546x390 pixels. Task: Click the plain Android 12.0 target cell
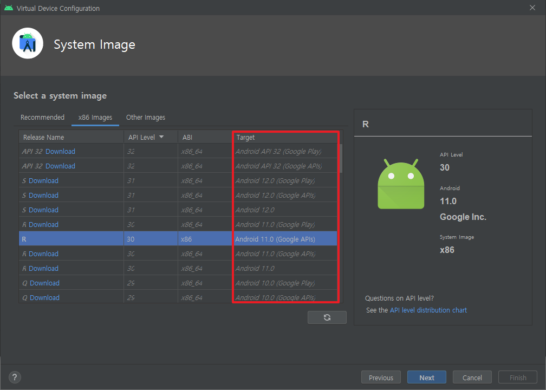(285, 210)
